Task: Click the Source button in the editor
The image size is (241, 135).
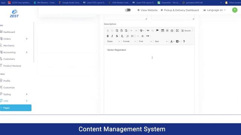Action: coord(186,31)
